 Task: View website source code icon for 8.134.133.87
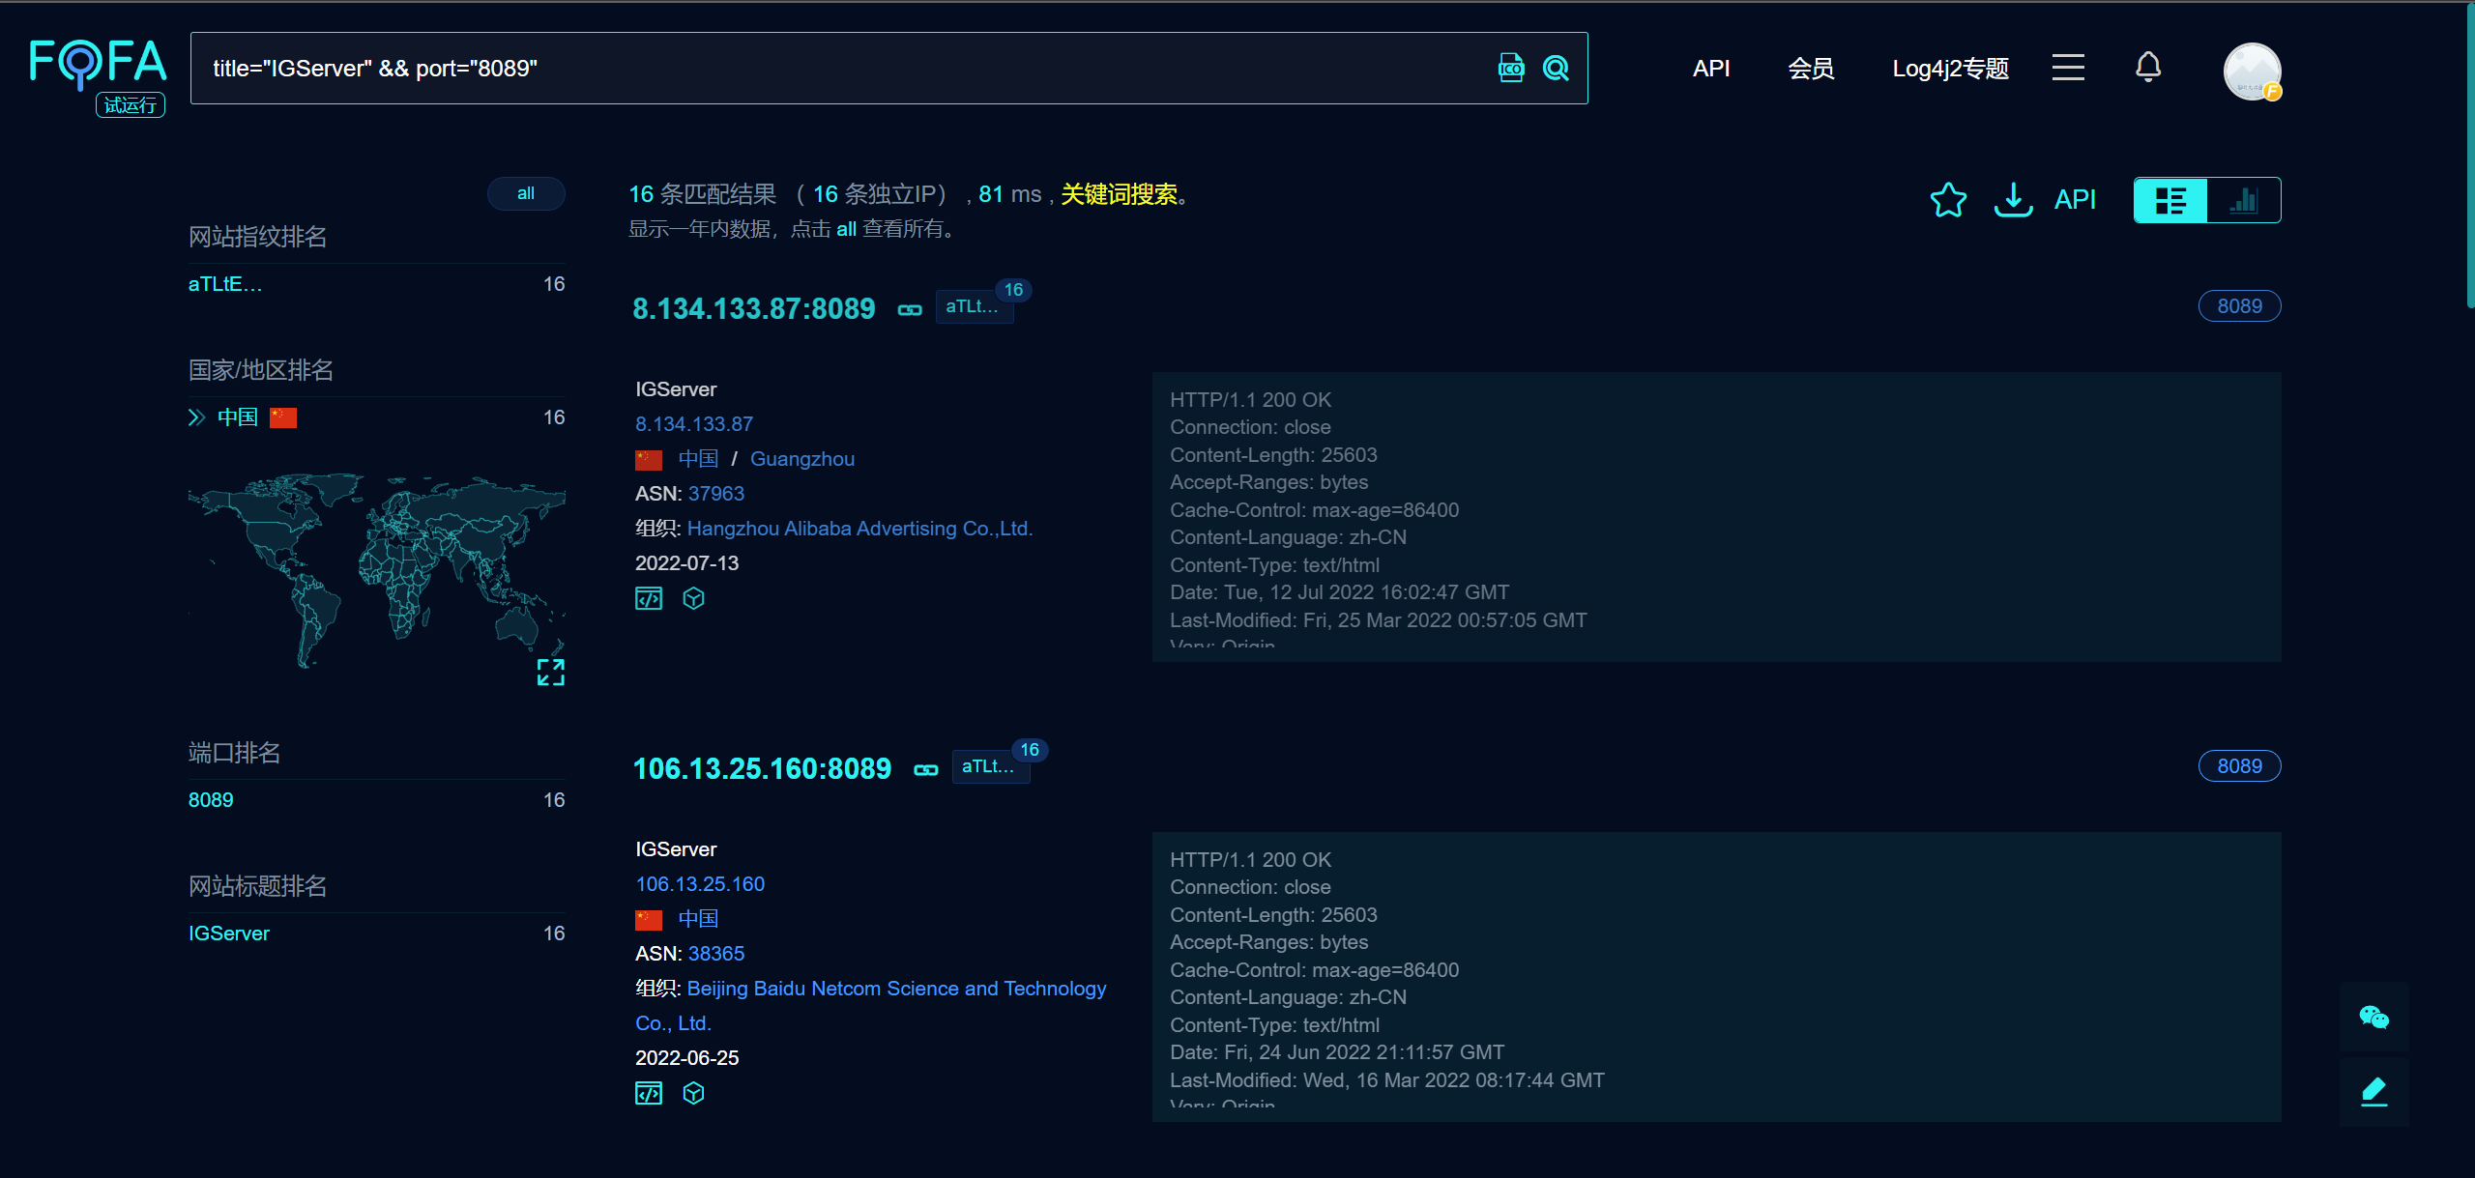[649, 598]
